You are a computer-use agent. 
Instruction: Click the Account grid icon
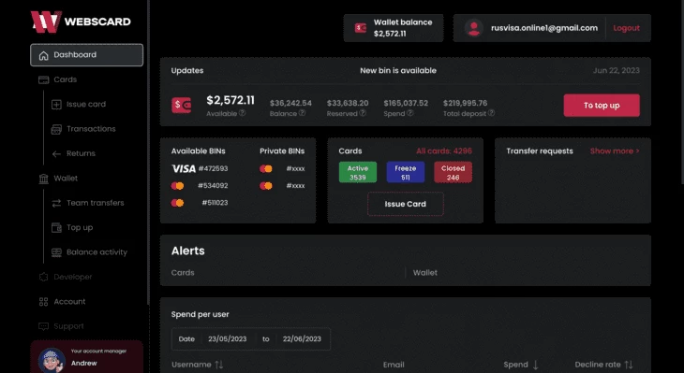44,302
